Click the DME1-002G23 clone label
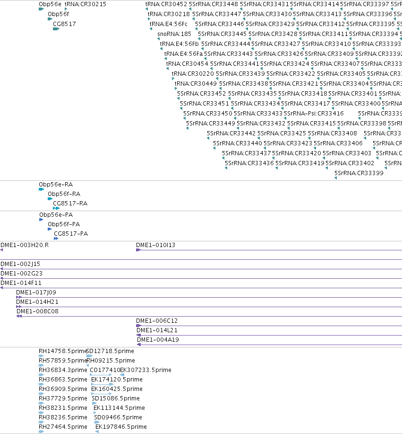 coord(22,274)
